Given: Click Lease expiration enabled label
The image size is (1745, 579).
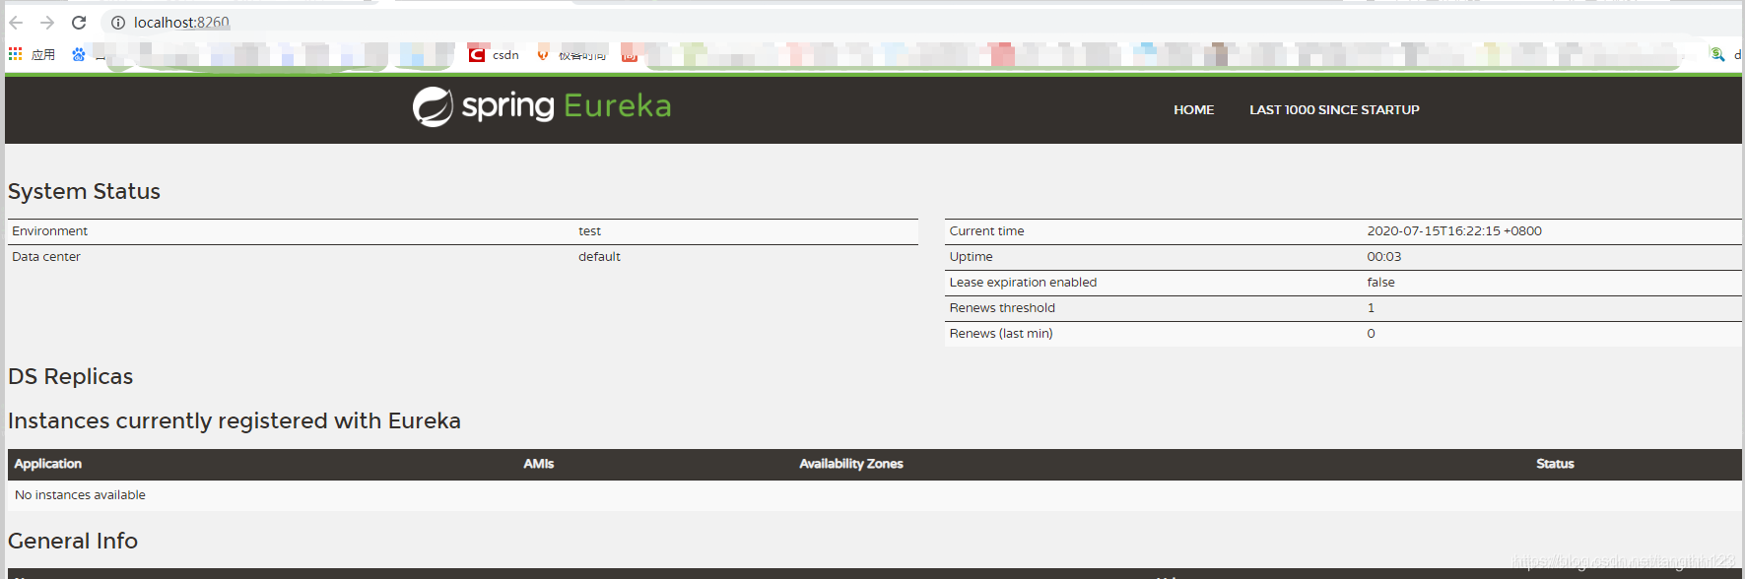Looking at the screenshot, I should click(x=1023, y=283).
